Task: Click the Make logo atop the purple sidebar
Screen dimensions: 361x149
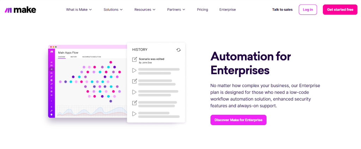Action: click(x=51, y=52)
